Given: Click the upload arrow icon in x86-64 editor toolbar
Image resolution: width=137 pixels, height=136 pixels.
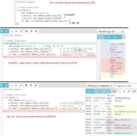Looking at the screenshot, I should pyautogui.click(x=36, y=85).
